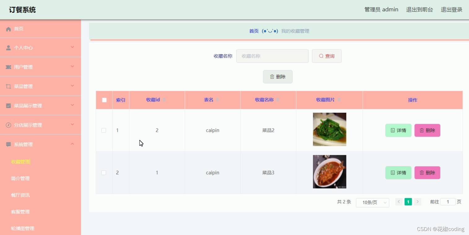Tick the checkbox for row with 菜品2
The image size is (469, 235).
[104, 130]
